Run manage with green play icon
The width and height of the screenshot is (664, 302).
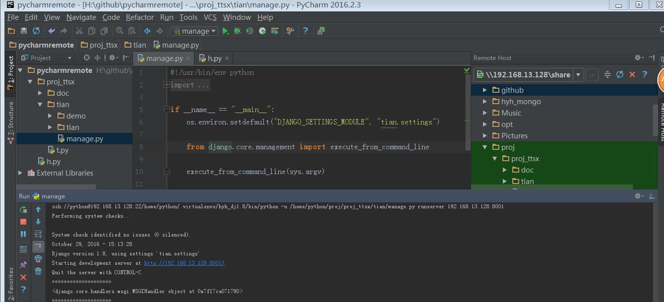226,31
